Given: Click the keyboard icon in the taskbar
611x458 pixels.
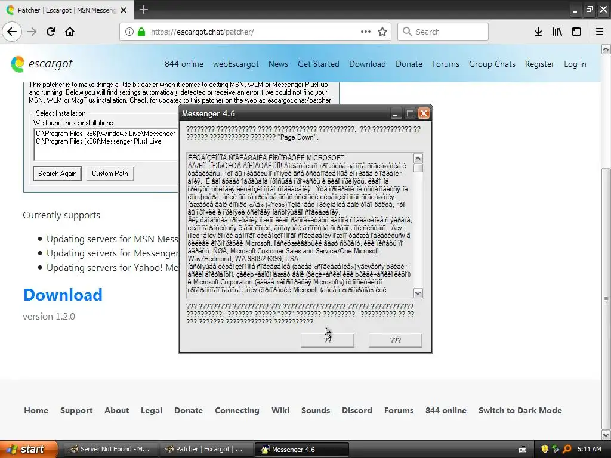Looking at the screenshot, I should click(523, 450).
